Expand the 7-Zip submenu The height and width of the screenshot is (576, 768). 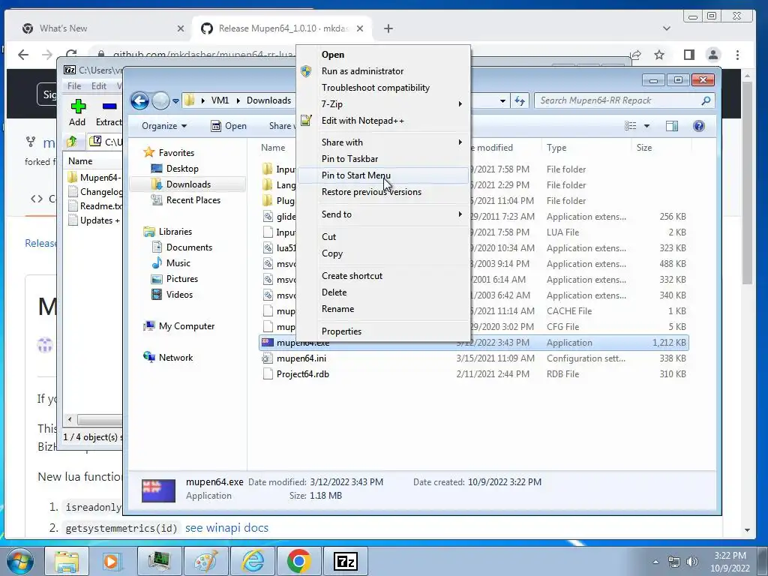[383, 103]
